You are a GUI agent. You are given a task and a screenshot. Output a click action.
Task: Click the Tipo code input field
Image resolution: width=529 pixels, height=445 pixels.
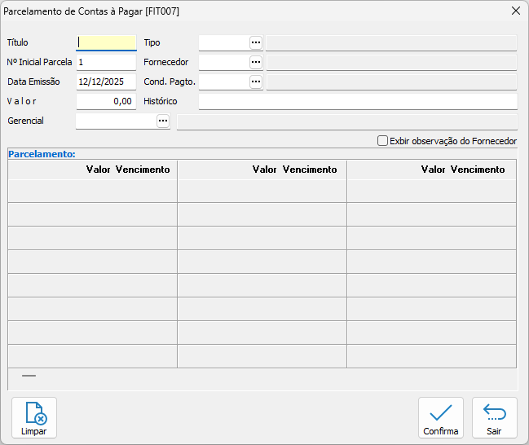pos(223,42)
